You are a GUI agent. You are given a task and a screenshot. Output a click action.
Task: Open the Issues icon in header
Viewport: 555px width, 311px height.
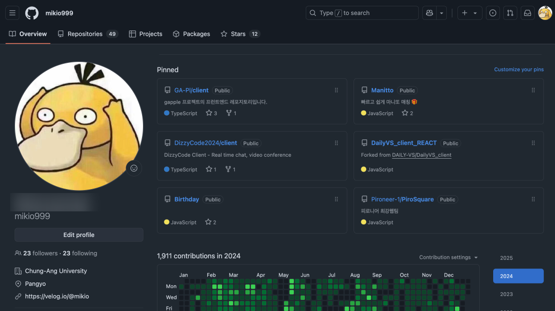(492, 13)
